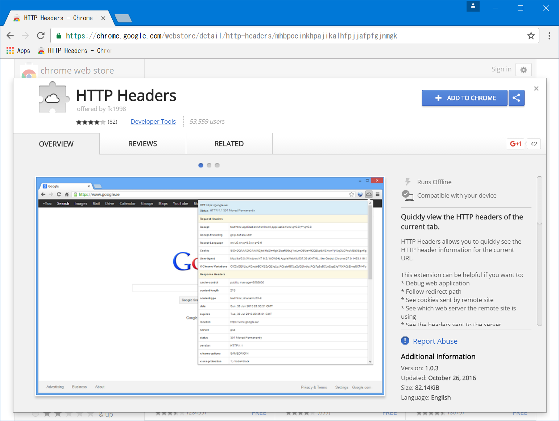The height and width of the screenshot is (421, 559).
Task: Open the web store settings gear
Action: [x=523, y=70]
